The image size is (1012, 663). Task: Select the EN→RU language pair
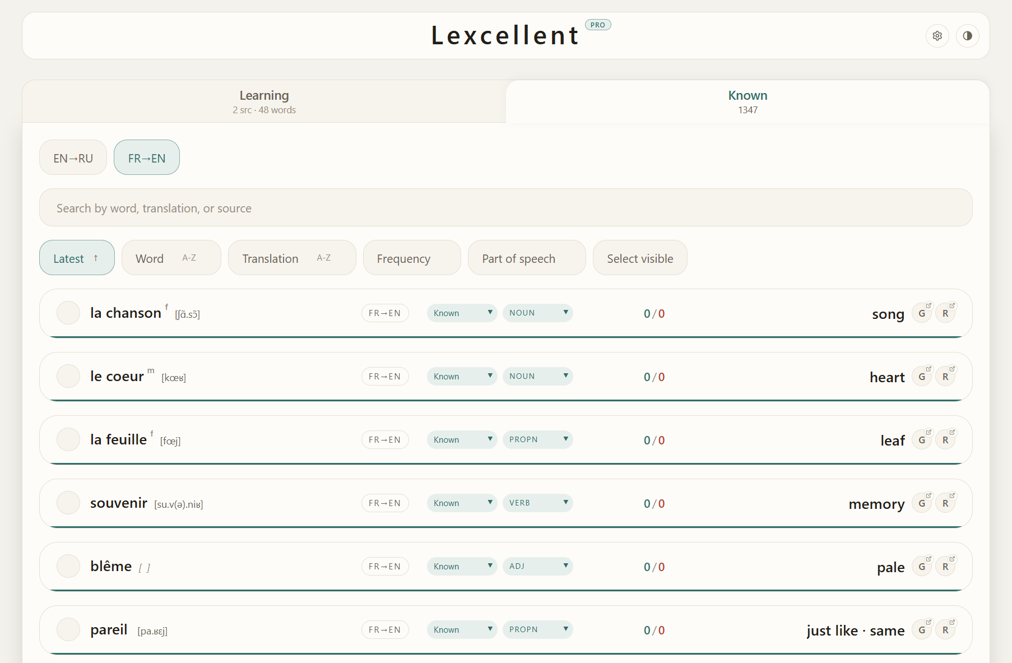[x=73, y=157]
